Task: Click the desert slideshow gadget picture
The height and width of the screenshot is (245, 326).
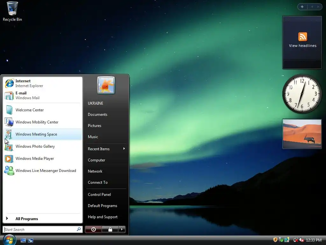Action: (x=302, y=134)
